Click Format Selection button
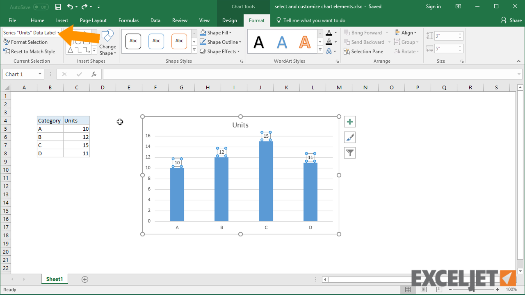 point(25,42)
